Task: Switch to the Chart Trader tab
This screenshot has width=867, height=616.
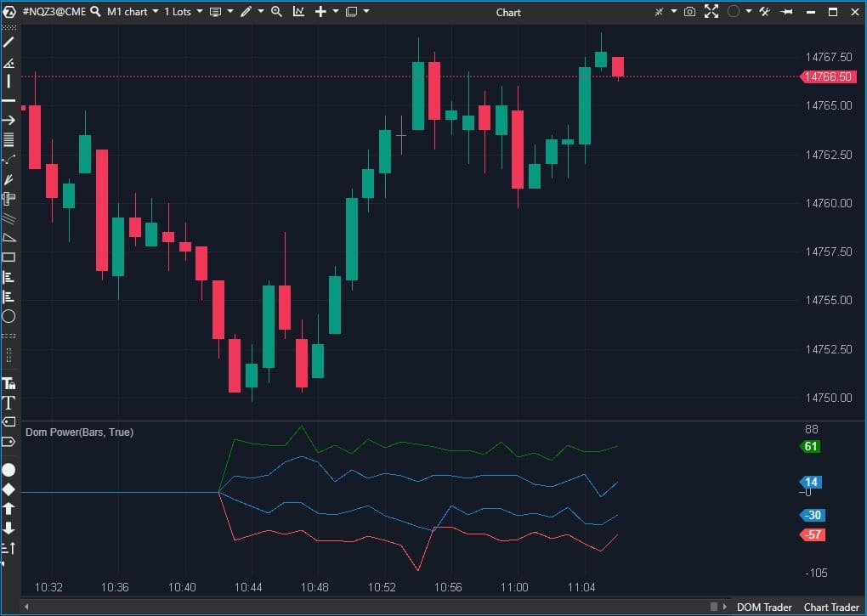Action: pyautogui.click(x=831, y=607)
